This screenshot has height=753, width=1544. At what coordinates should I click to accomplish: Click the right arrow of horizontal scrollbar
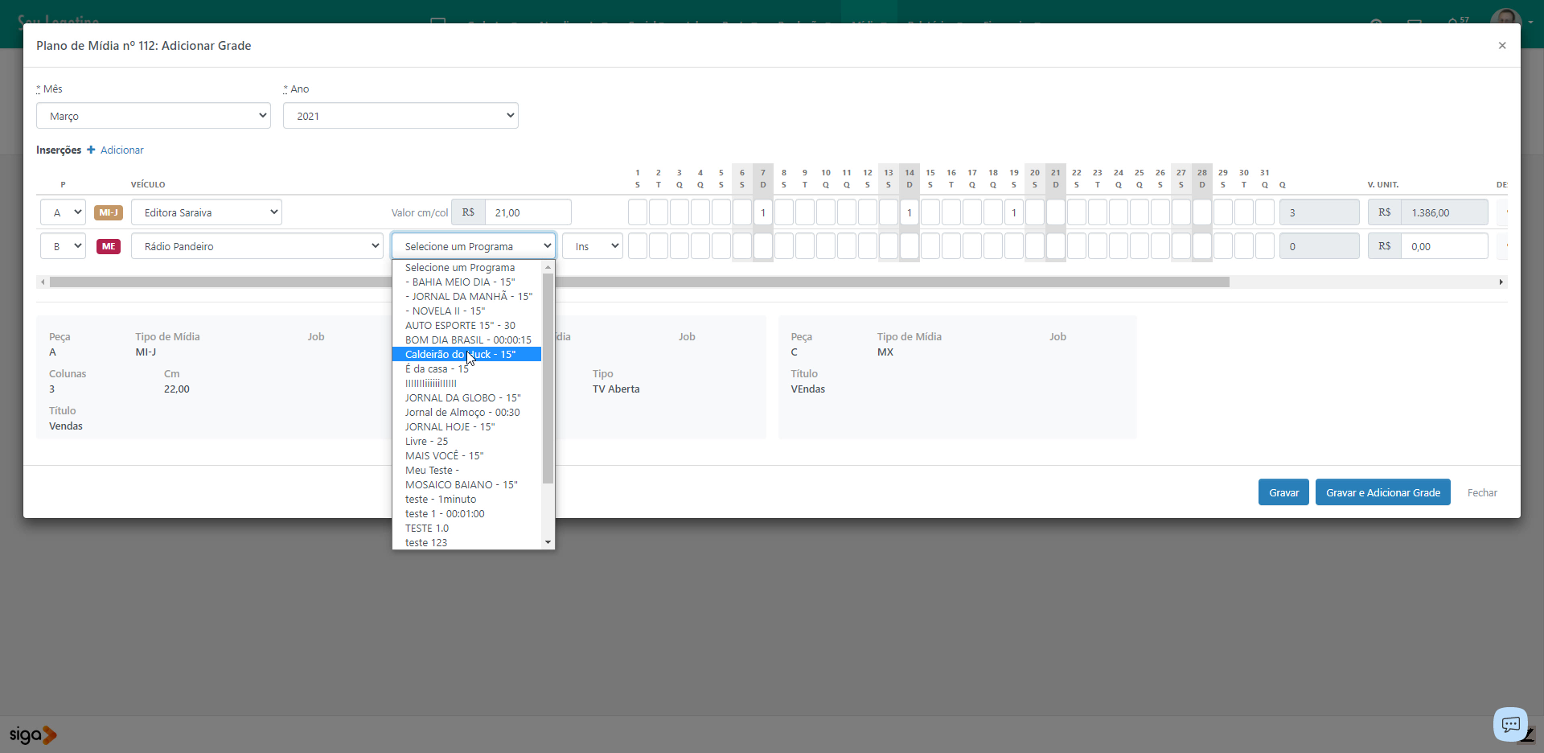pyautogui.click(x=1501, y=282)
